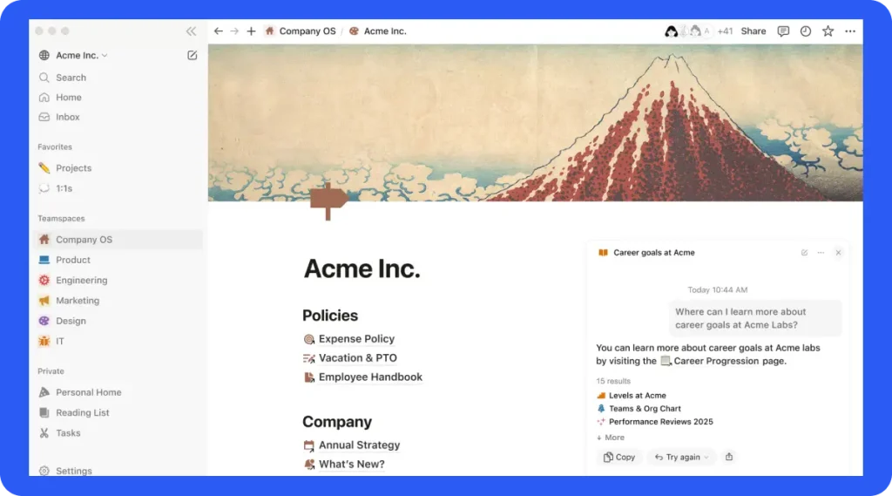This screenshot has height=496, width=892.
Task: Create new page via compose icon
Action: pos(193,55)
